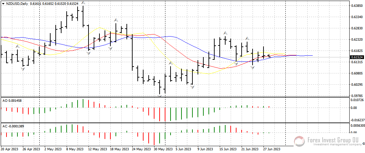Viewport: 365px width, 153px height.
Task: Click the current price label 0.61524
Action: click(356, 57)
